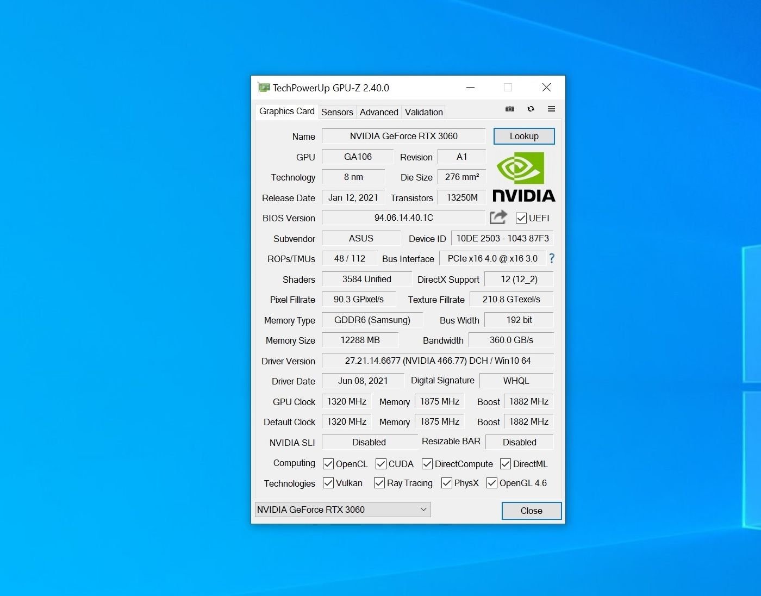Toggle the OpenCL checkbox

[328, 464]
